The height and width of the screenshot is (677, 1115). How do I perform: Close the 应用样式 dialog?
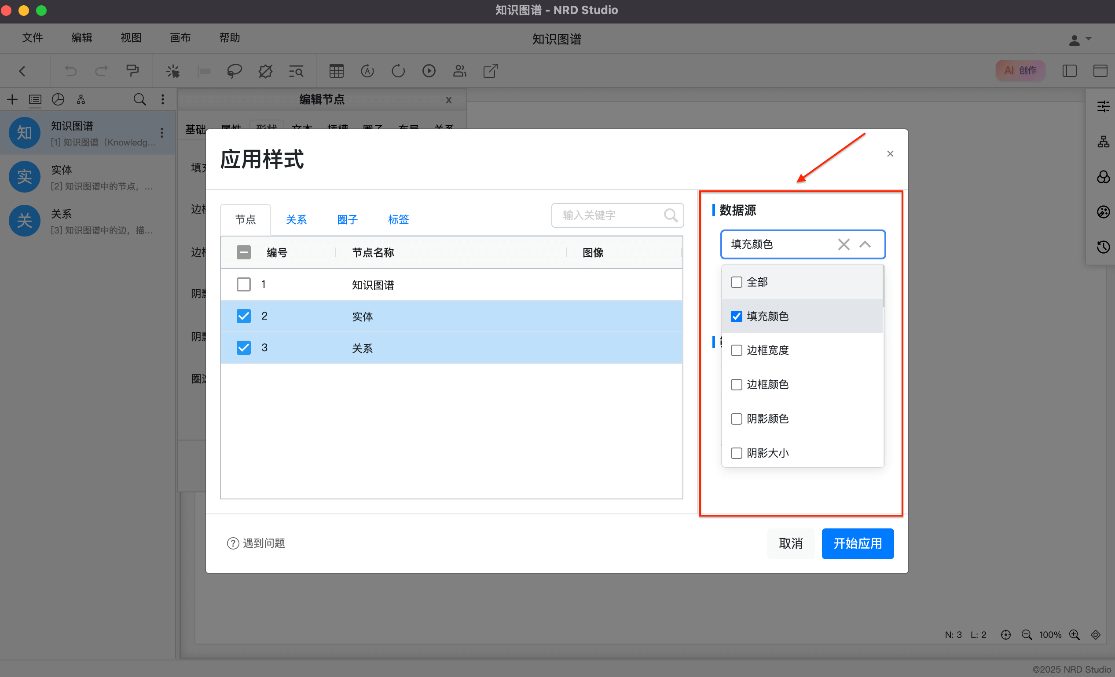pyautogui.click(x=890, y=154)
